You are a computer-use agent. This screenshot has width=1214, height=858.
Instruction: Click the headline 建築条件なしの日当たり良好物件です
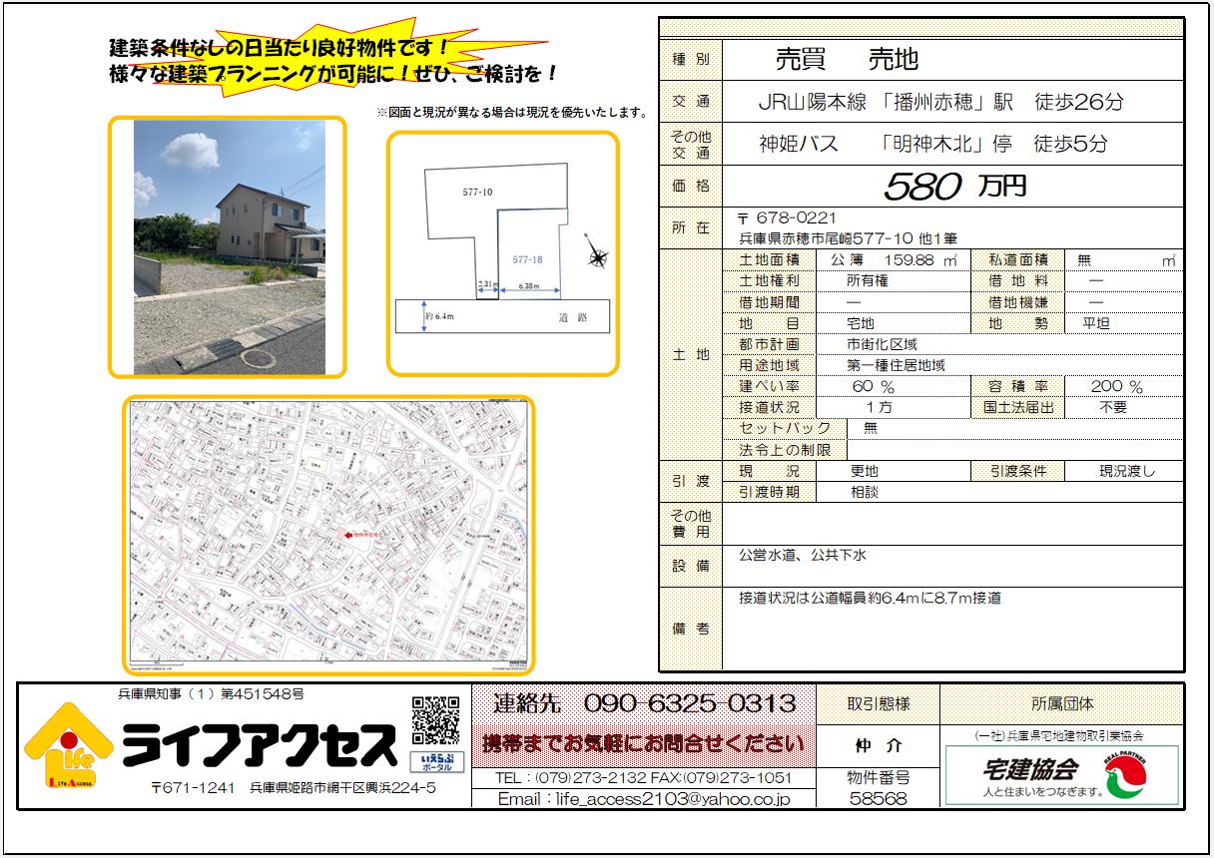[279, 48]
